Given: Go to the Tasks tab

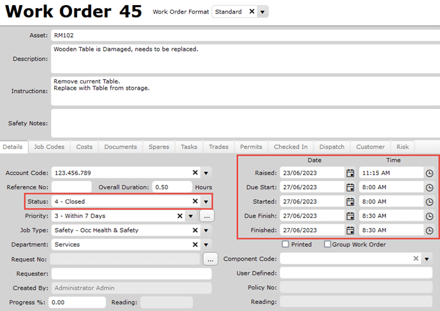Looking at the screenshot, I should (189, 147).
